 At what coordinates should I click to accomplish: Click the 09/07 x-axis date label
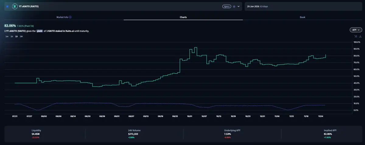131,116
